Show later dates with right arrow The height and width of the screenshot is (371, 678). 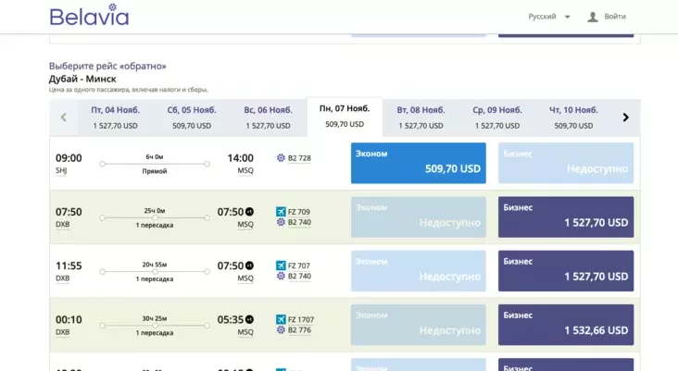(x=625, y=117)
